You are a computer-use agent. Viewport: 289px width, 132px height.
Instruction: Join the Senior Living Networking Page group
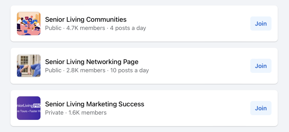coord(261,66)
